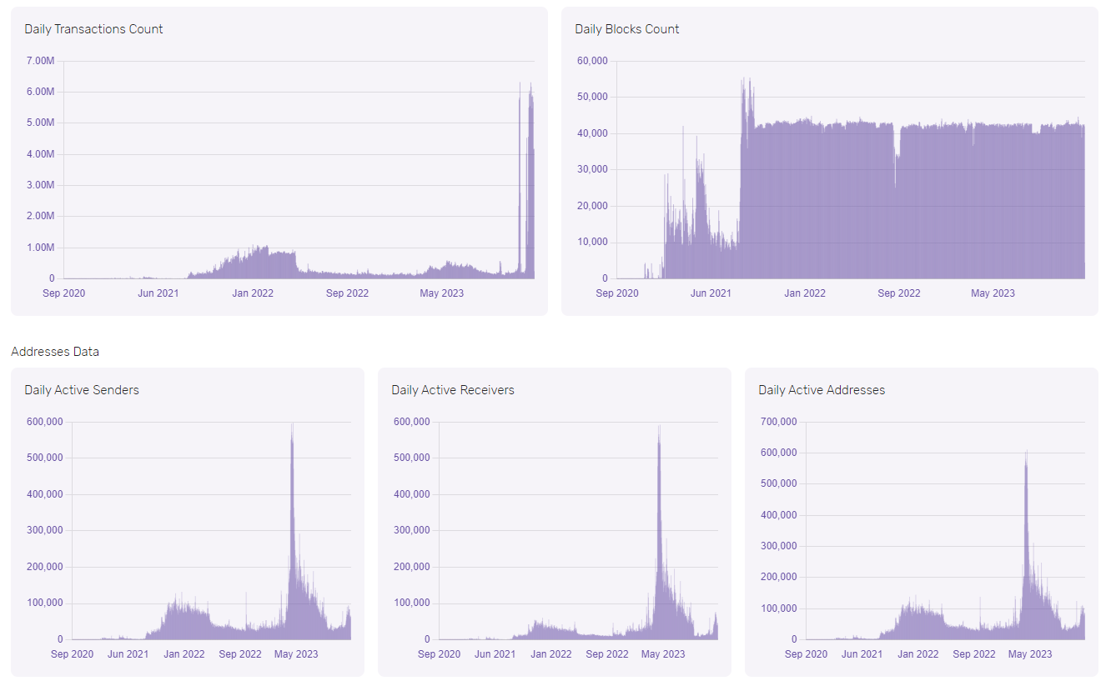Click Sep 2020 label under Daily Blocks chart

pos(617,293)
